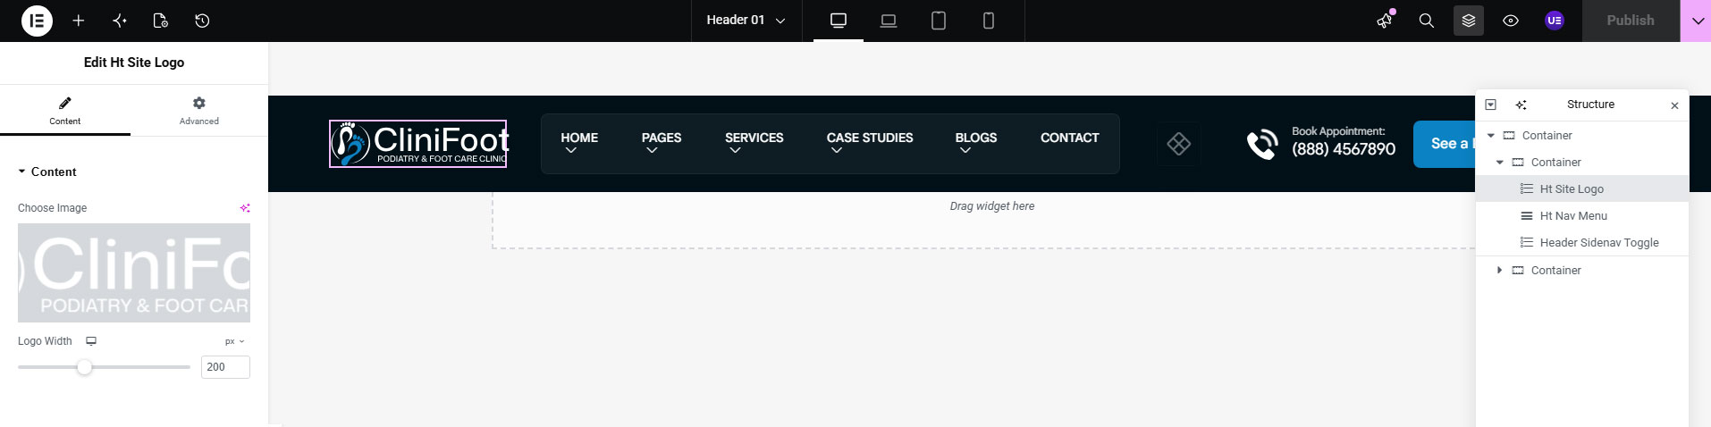Select Ht Site Logo in Structure
Screen dimensions: 1711x427
(1581, 189)
